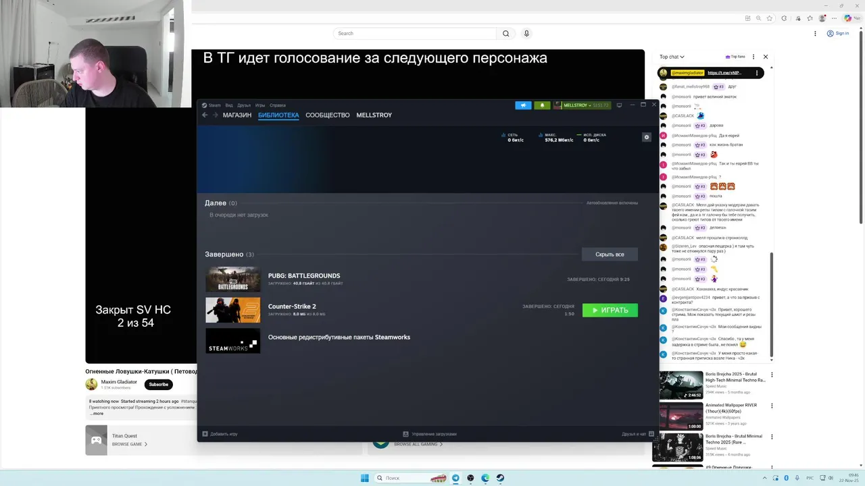Open Titan Quest Browse Game link

click(x=130, y=444)
